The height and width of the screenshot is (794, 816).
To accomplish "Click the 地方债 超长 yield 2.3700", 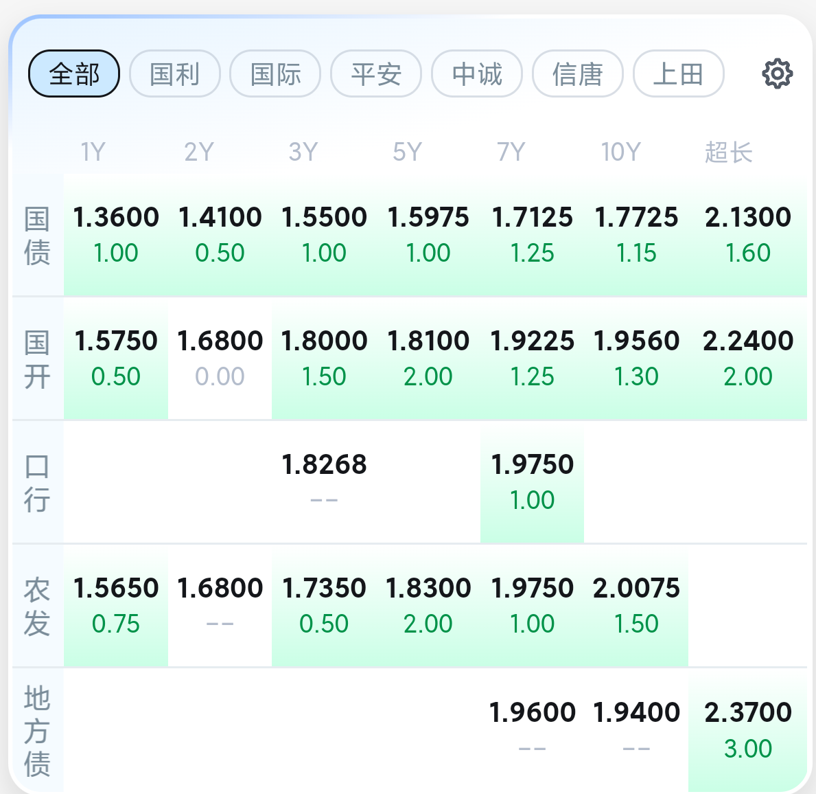I will coord(748,713).
